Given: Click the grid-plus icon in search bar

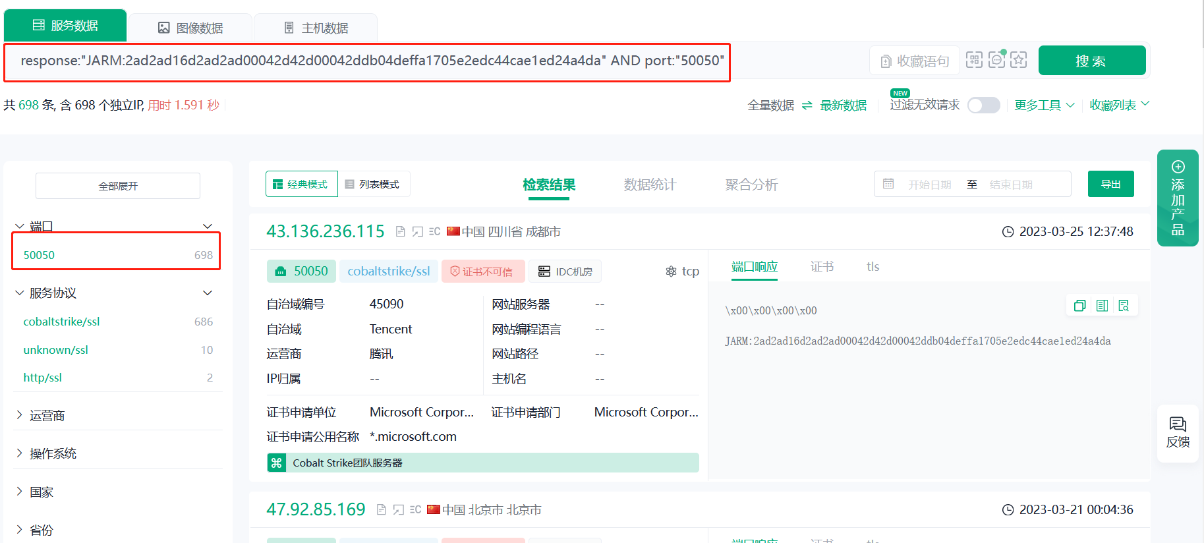Looking at the screenshot, I should pyautogui.click(x=974, y=60).
